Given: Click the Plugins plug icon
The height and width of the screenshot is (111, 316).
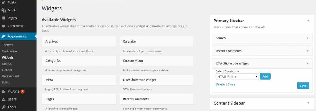Looking at the screenshot, I should click(3, 91).
